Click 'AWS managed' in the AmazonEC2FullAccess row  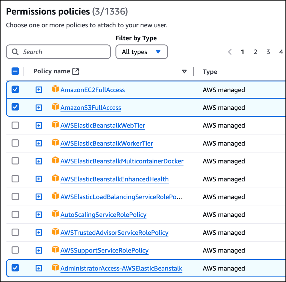click(224, 90)
